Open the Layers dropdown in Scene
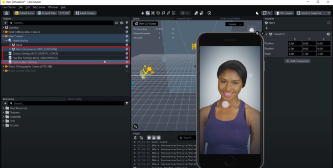The image size is (333, 168). click(x=234, y=24)
